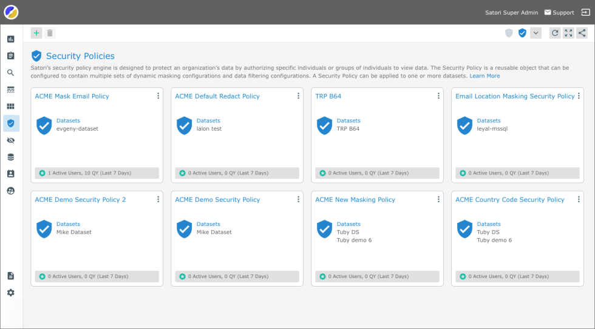
Task: Click shield icon on Email Location Masking card
Action: pyautogui.click(x=464, y=125)
